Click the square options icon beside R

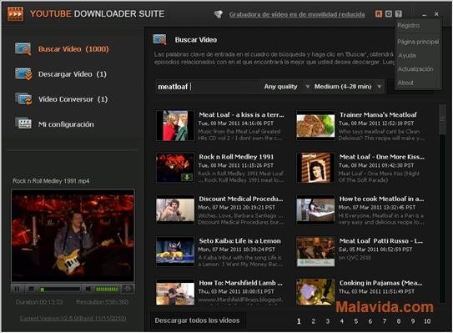click(389, 14)
